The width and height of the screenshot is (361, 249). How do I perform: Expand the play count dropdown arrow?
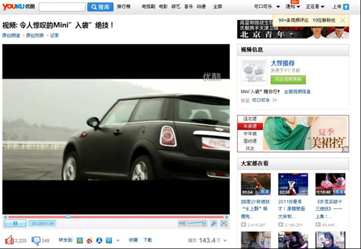pos(225,241)
